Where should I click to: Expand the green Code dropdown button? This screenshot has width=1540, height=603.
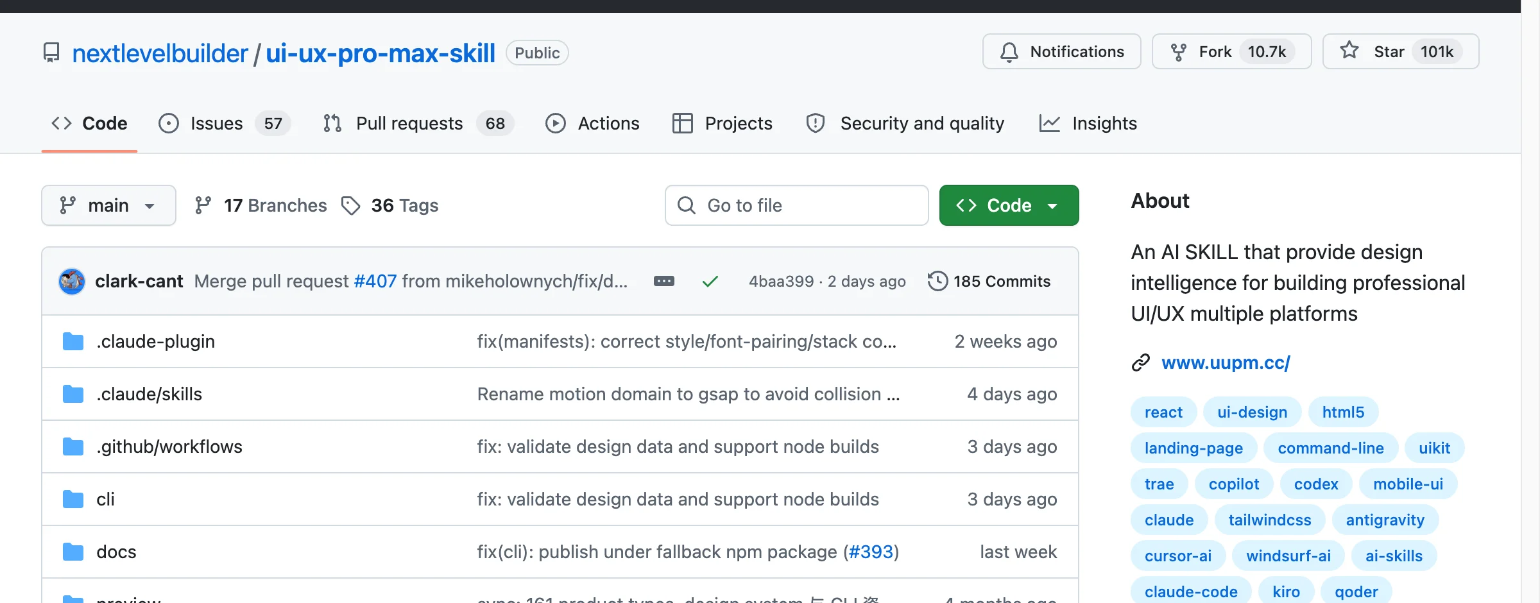[x=1009, y=205]
